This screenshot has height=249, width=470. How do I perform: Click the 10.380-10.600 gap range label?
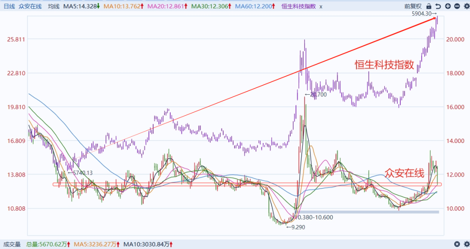[x=314, y=217]
